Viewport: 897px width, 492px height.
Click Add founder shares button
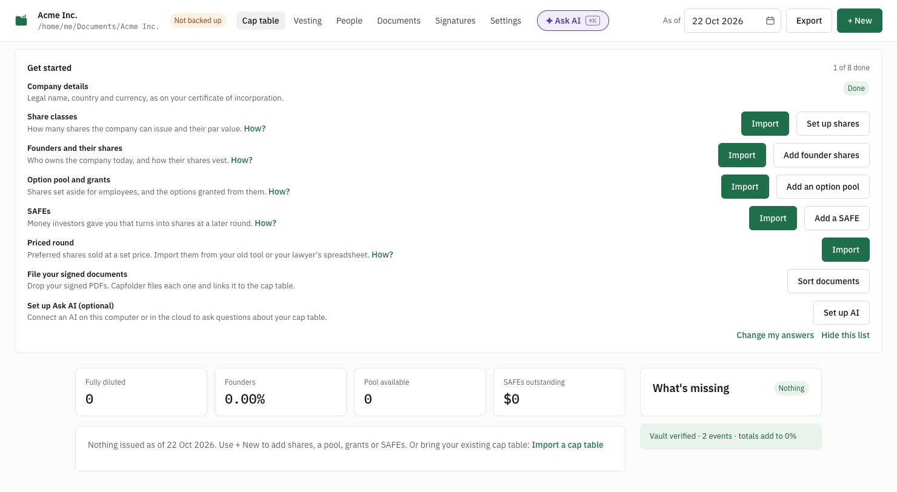pos(821,155)
